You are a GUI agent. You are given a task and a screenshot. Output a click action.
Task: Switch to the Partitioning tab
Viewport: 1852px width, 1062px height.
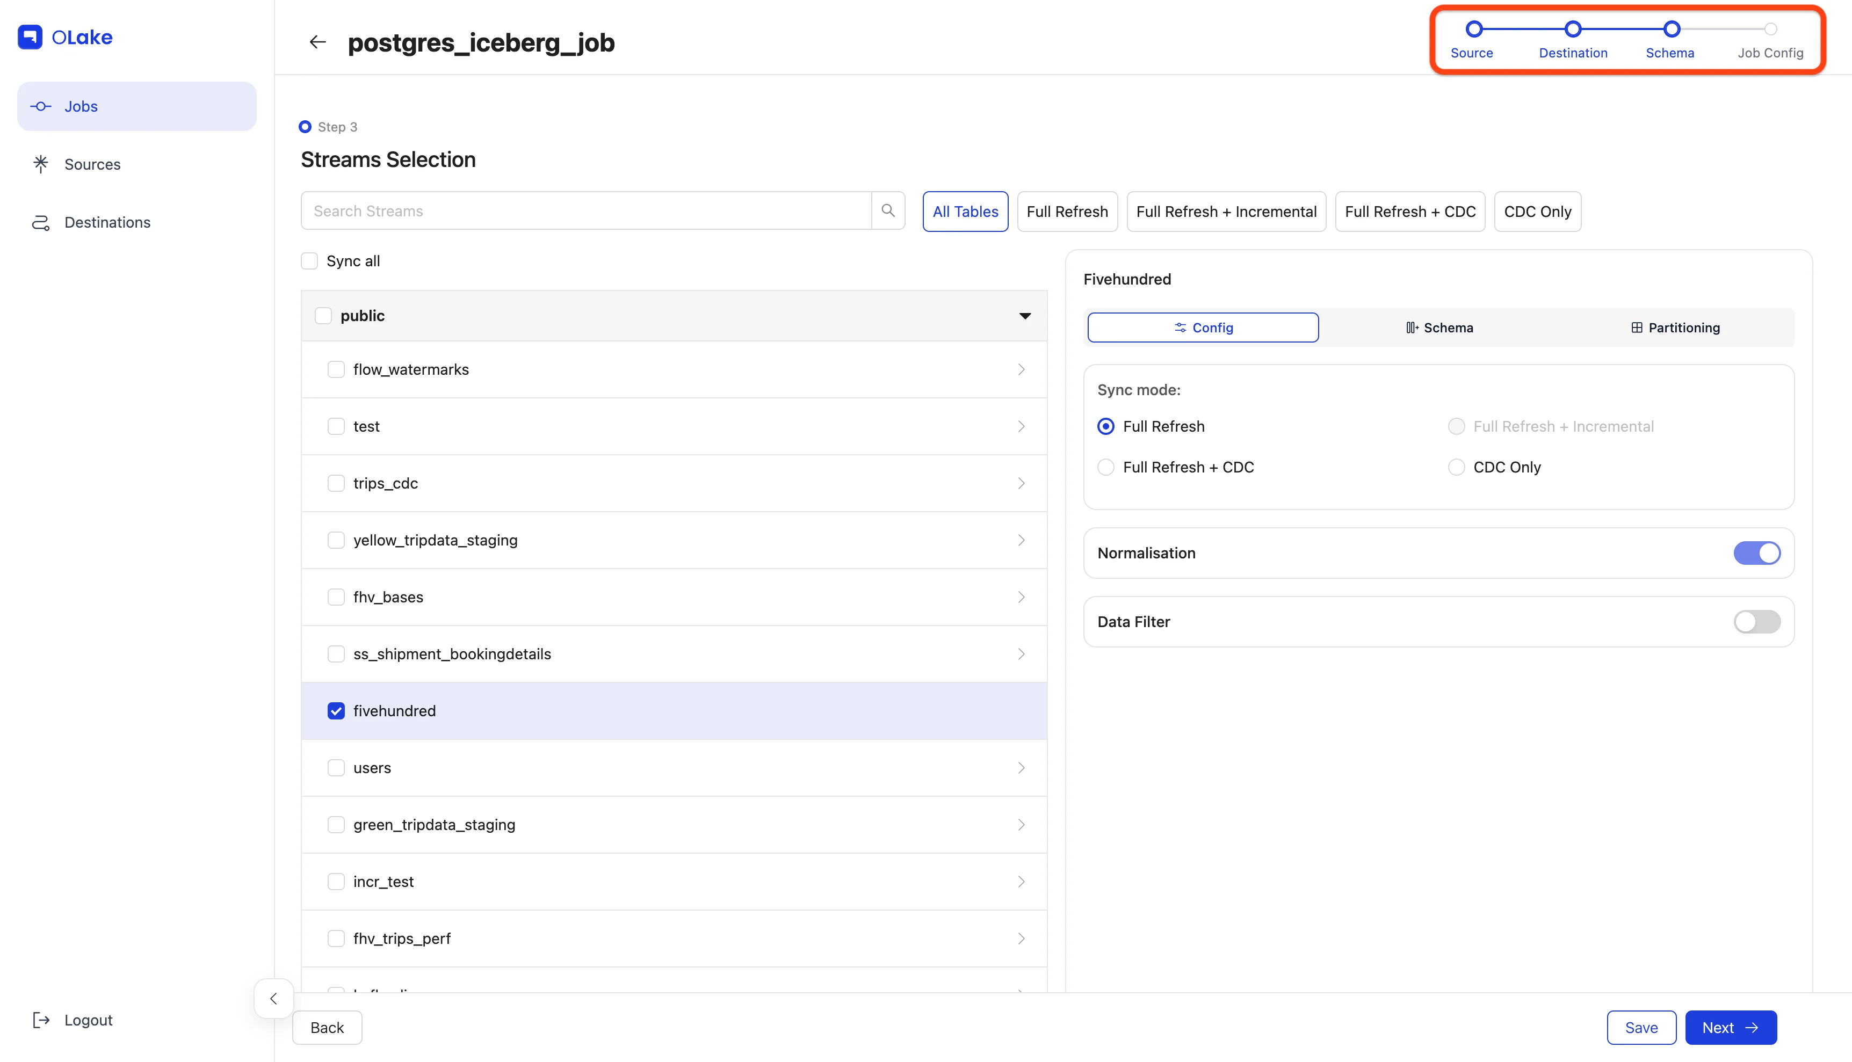click(x=1675, y=328)
